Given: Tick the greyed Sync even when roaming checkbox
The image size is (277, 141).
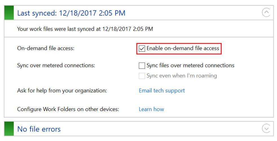Looking at the screenshot, I should 142,76.
